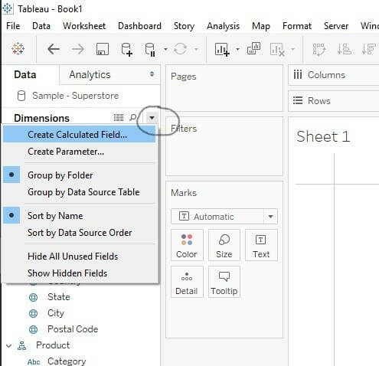
Task: Open the Analysis menu
Action: click(224, 26)
